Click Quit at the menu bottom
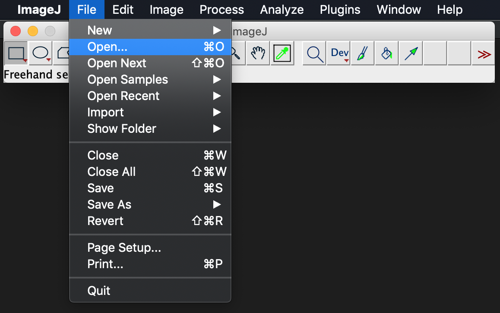 [x=99, y=291]
